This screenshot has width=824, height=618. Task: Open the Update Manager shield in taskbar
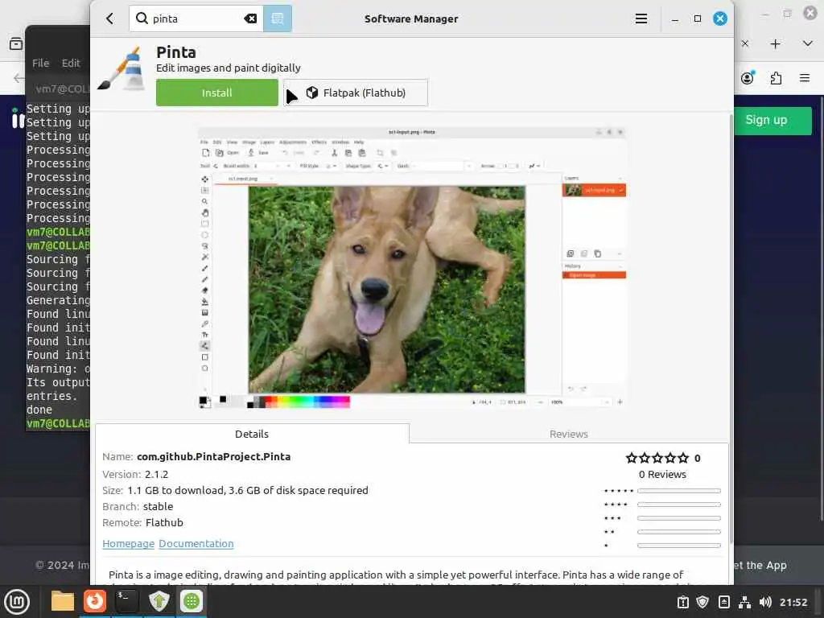[159, 601]
